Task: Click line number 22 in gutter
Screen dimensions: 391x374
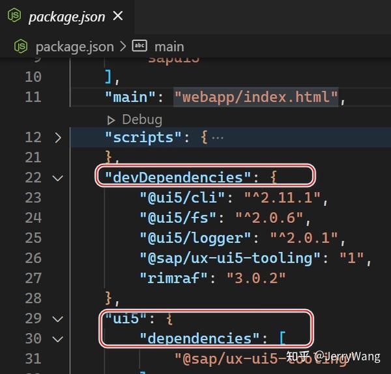Action: (33, 177)
